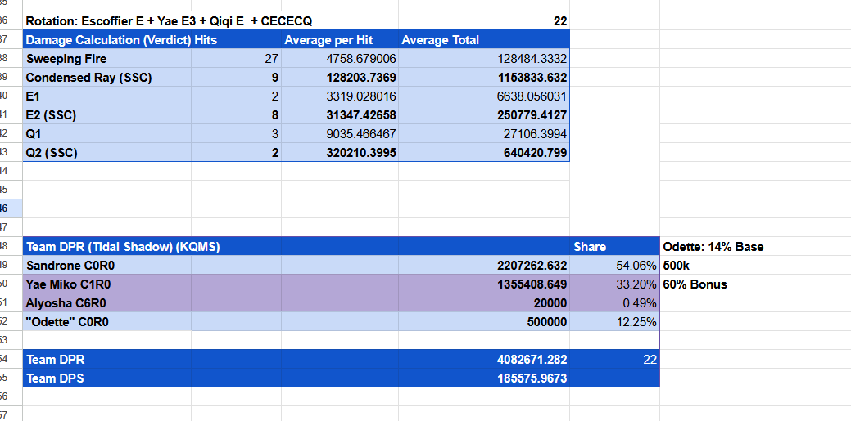Click the share value 54.06%
The height and width of the screenshot is (421, 851).
(614, 265)
